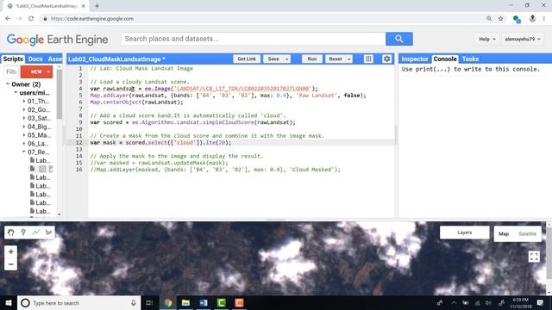Bookmark page with the star icon
Screen dimensions: 552x310
[x=500, y=19]
